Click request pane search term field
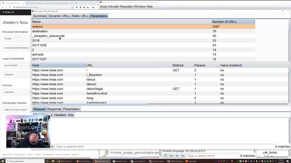This screenshot has width=291, height=163. pos(164,147)
